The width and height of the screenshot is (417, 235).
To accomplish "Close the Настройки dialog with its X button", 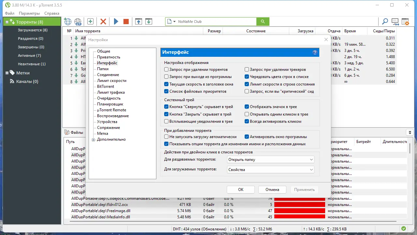I will pyautogui.click(x=326, y=39).
